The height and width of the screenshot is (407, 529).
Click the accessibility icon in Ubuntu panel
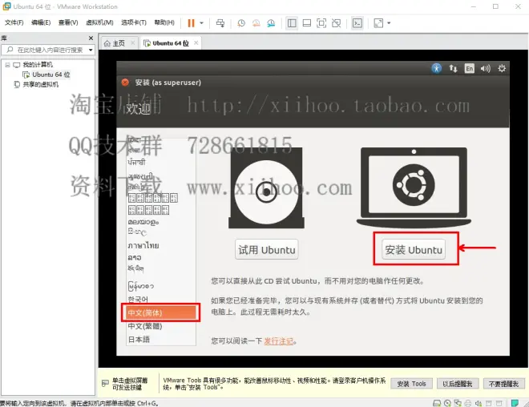pos(437,68)
